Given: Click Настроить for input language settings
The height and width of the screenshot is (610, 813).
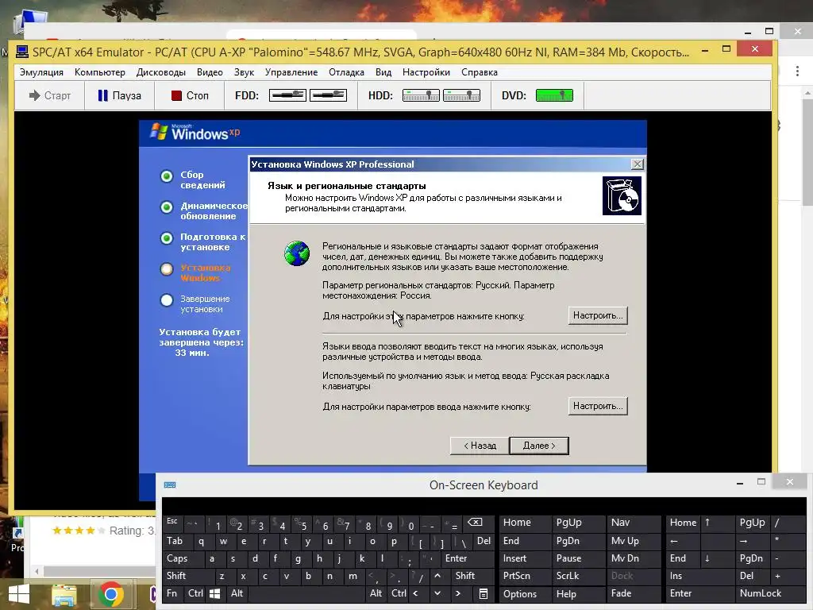Looking at the screenshot, I should (x=598, y=406).
